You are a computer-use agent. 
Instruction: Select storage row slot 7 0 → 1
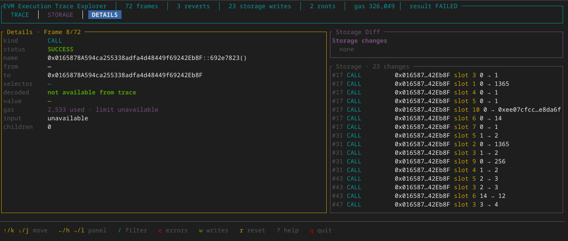tap(446, 127)
